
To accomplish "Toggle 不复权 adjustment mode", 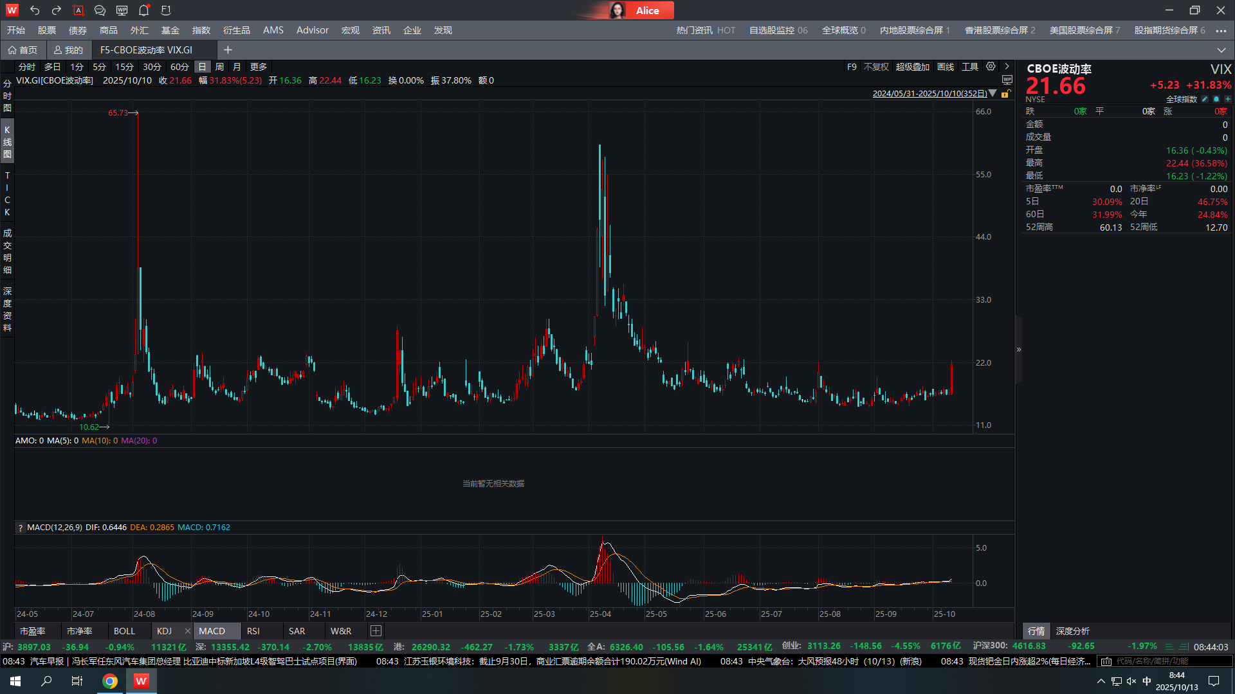I will click(x=876, y=67).
